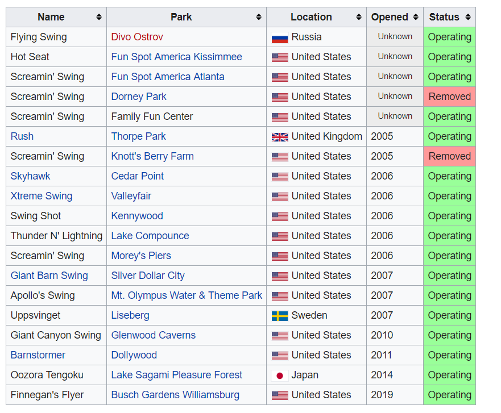Open Lake Sagami Pleasure Forest link

point(177,375)
